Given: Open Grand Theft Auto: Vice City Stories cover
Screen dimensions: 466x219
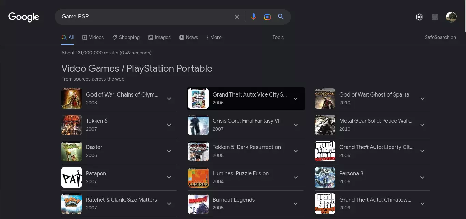Looking at the screenshot, I should (198, 99).
